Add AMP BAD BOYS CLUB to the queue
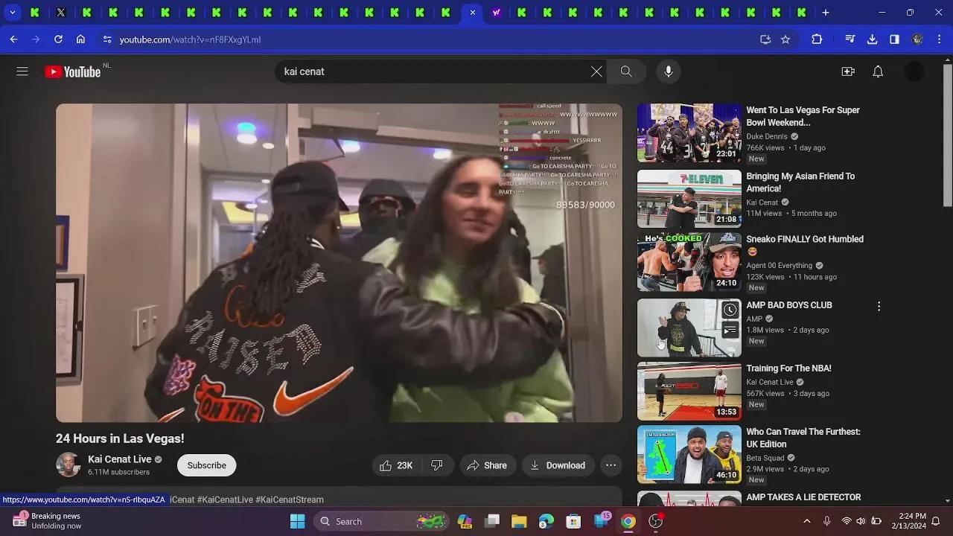Image resolution: width=953 pixels, height=536 pixels. click(730, 331)
